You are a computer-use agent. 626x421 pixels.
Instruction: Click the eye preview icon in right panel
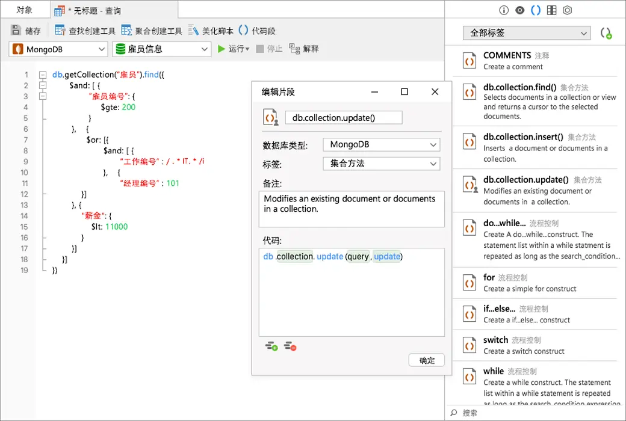(520, 10)
